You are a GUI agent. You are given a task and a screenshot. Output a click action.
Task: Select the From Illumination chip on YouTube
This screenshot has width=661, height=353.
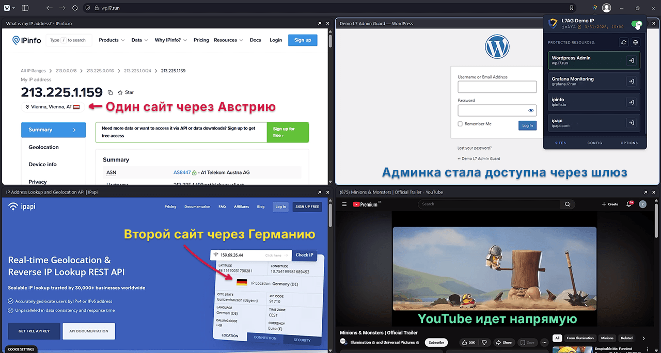(x=580, y=338)
